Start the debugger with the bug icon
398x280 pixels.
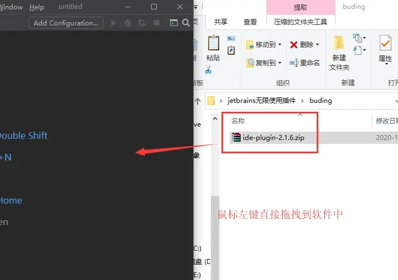click(x=128, y=23)
